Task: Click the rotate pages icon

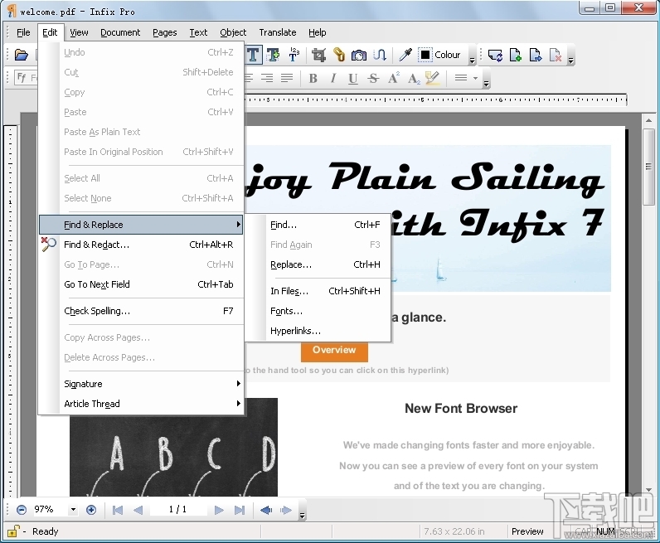Action: coord(495,56)
